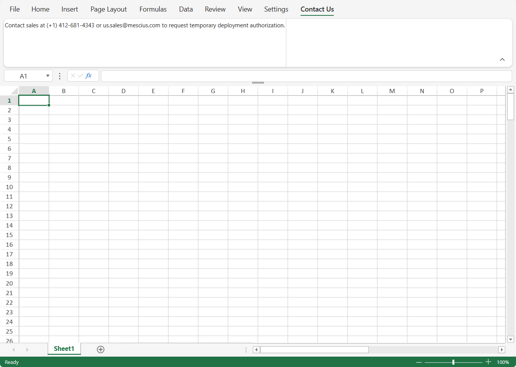This screenshot has height=367, width=516.
Task: Switch to the Page Layout tab
Action: [x=109, y=9]
